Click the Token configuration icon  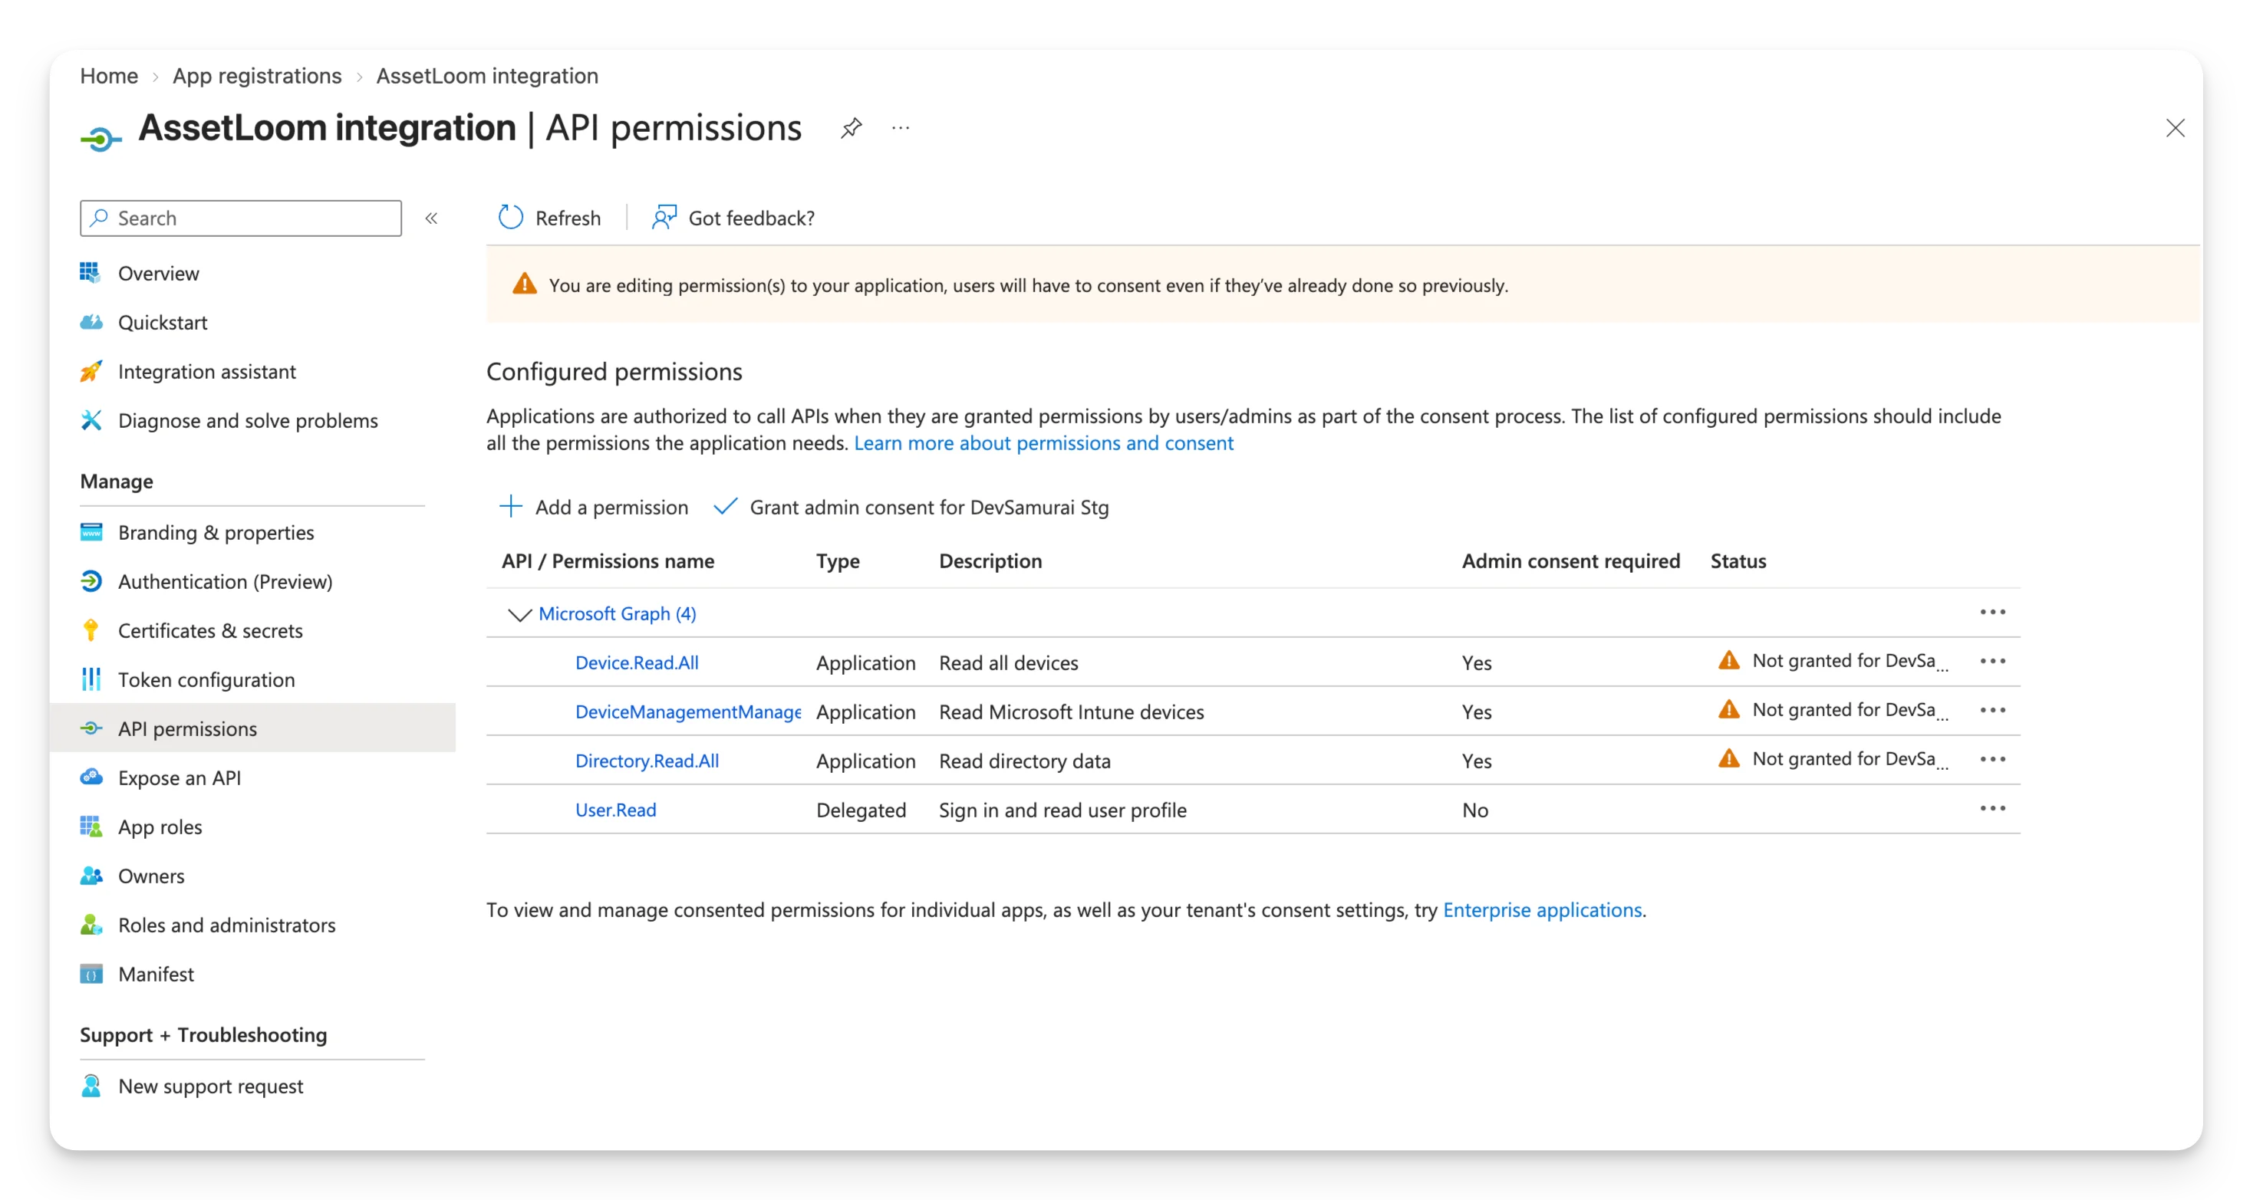[x=91, y=679]
